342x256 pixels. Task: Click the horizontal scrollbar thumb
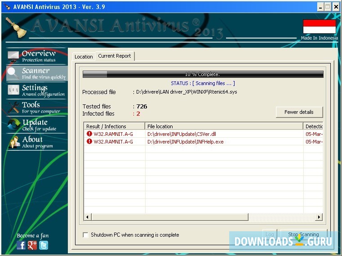point(170,217)
